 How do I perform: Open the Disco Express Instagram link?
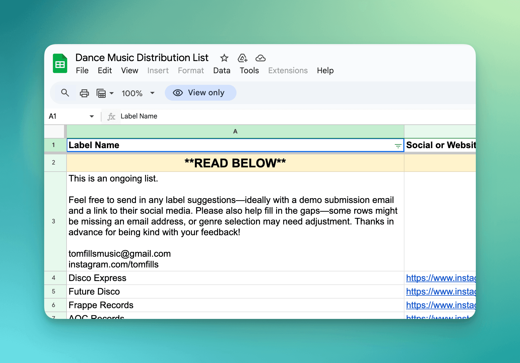click(440, 278)
